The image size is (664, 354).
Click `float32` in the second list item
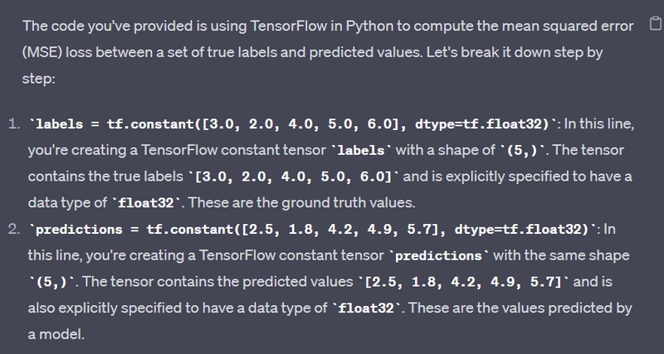(365, 308)
